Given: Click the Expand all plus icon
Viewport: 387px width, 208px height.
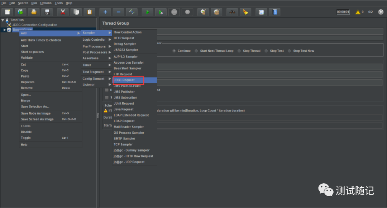Looking at the screenshot, I should pyautogui.click(x=105, y=12).
